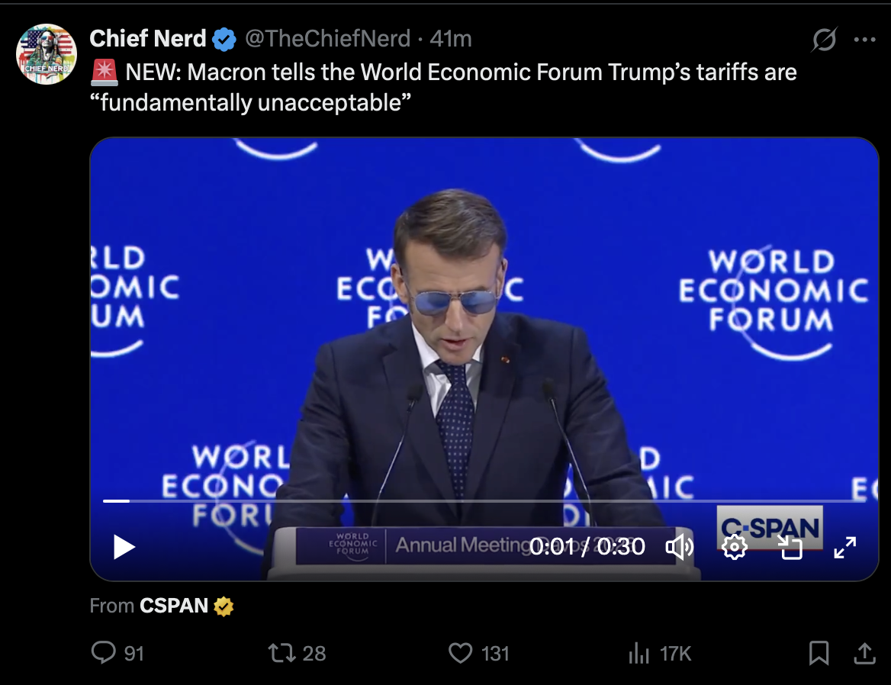
Task: Click the Chief Nerd display name
Action: (x=148, y=38)
